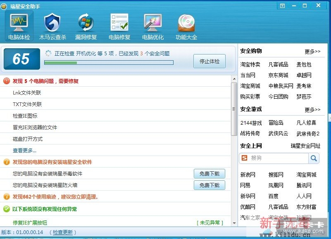Minimize the 瑞星安全助手 window
Viewport: 331px width, 239px height.
click(x=294, y=6)
